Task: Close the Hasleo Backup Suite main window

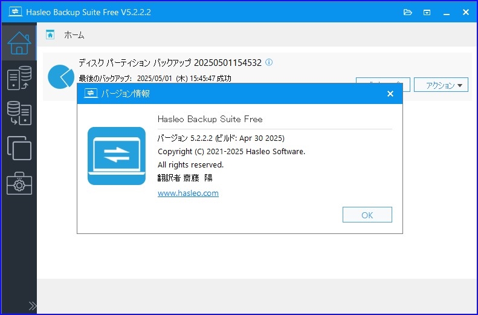Action: click(465, 12)
